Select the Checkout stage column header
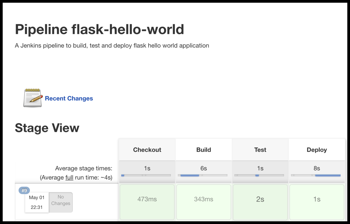 point(147,150)
